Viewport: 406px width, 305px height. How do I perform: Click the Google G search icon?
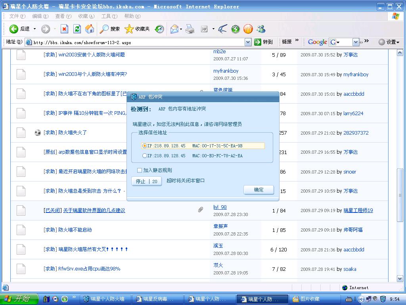click(333, 42)
